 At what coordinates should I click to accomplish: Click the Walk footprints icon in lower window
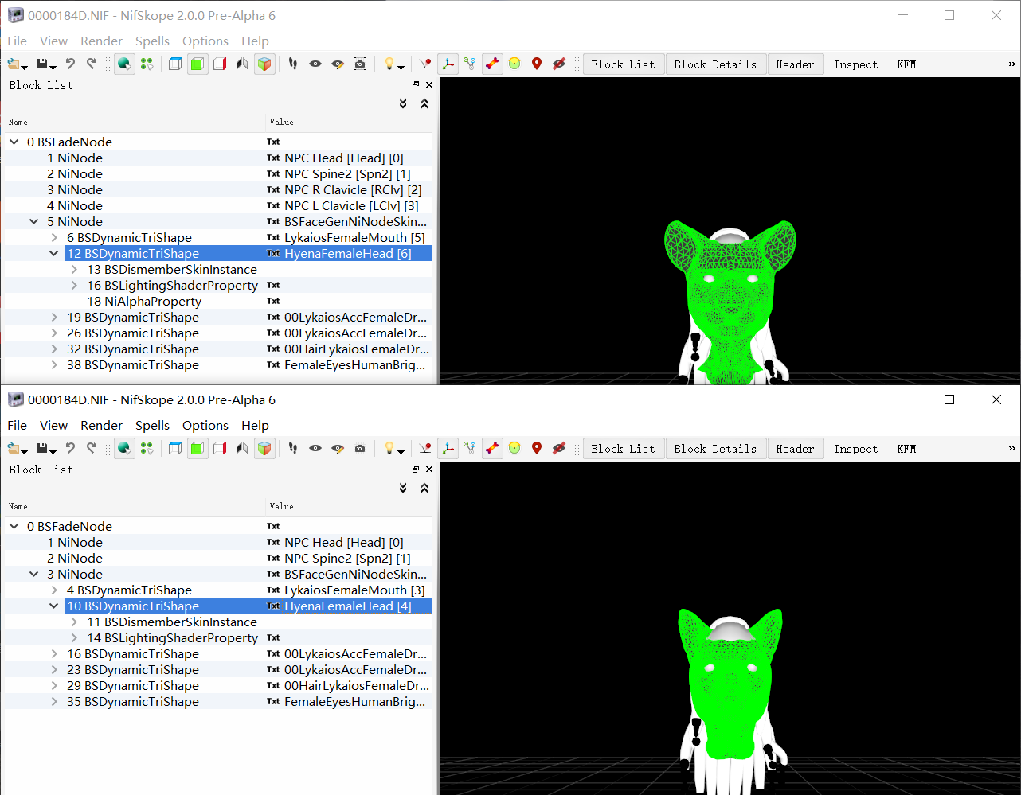click(x=293, y=449)
